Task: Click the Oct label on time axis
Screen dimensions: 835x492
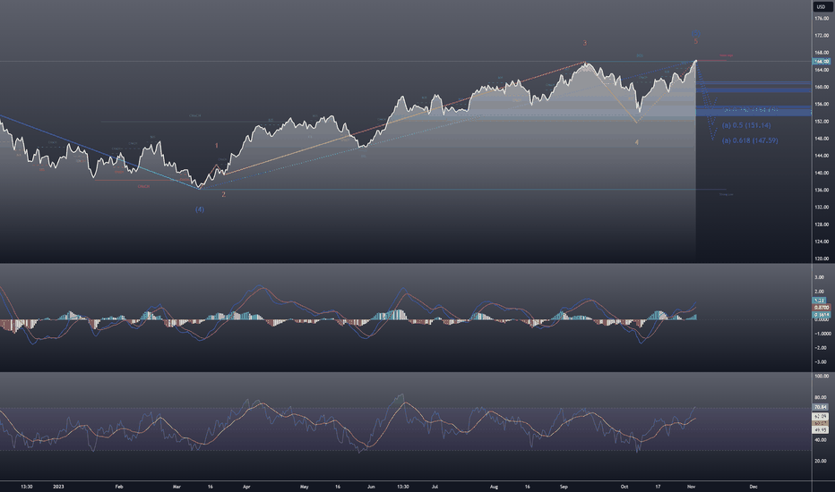Action: pyautogui.click(x=624, y=487)
